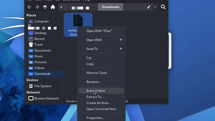
Task: Choose Cut in context menu
Action: pos(101,58)
